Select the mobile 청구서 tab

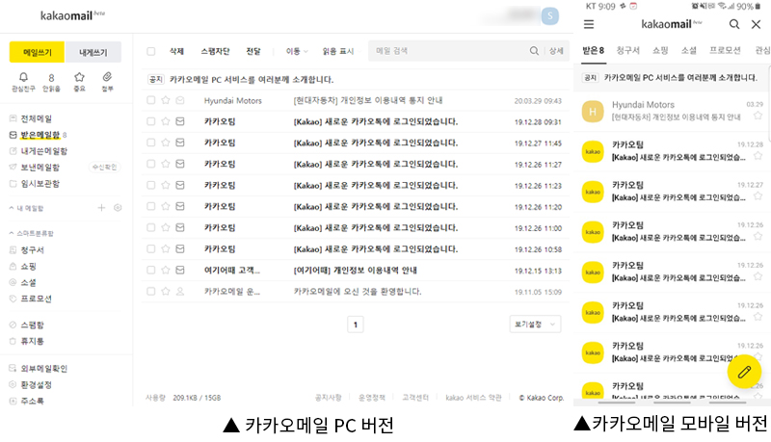(628, 51)
